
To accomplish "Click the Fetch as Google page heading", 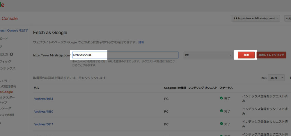I will coord(50,33).
